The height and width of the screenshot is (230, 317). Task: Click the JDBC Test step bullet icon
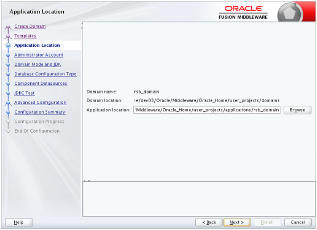(x=8, y=93)
